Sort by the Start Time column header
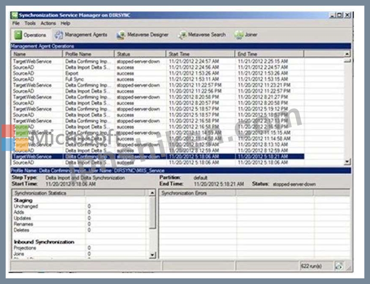 coord(200,54)
